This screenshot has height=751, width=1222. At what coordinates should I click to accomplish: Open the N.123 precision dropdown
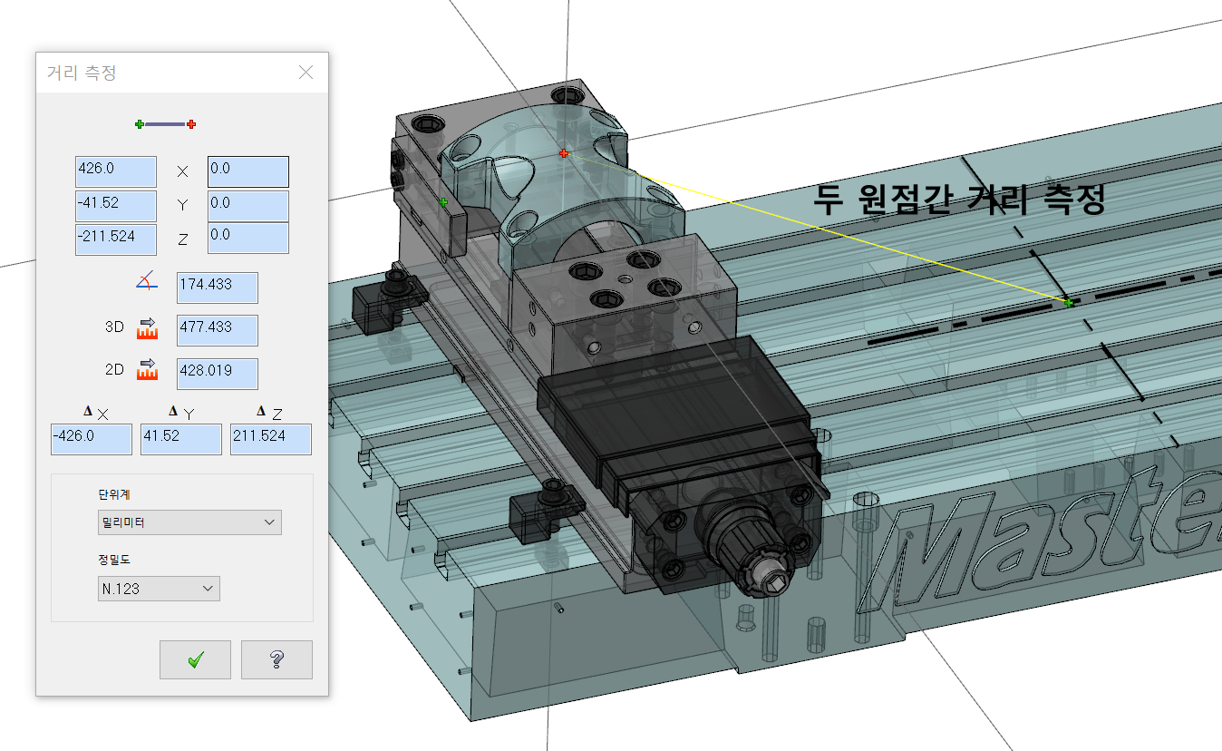click(159, 589)
